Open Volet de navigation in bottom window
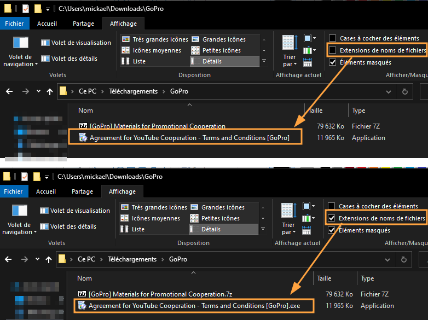Viewport: 428px width, 320px height. coord(19,220)
